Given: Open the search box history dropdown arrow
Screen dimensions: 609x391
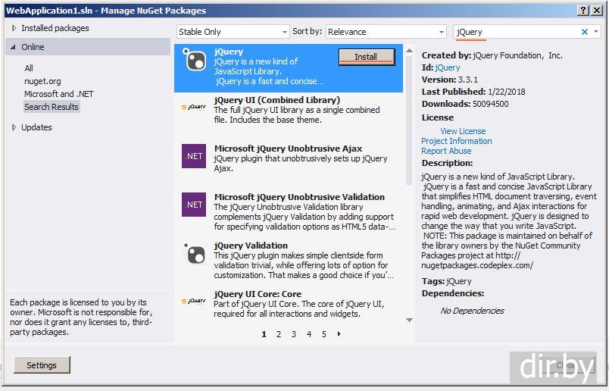Looking at the screenshot, I should (596, 32).
